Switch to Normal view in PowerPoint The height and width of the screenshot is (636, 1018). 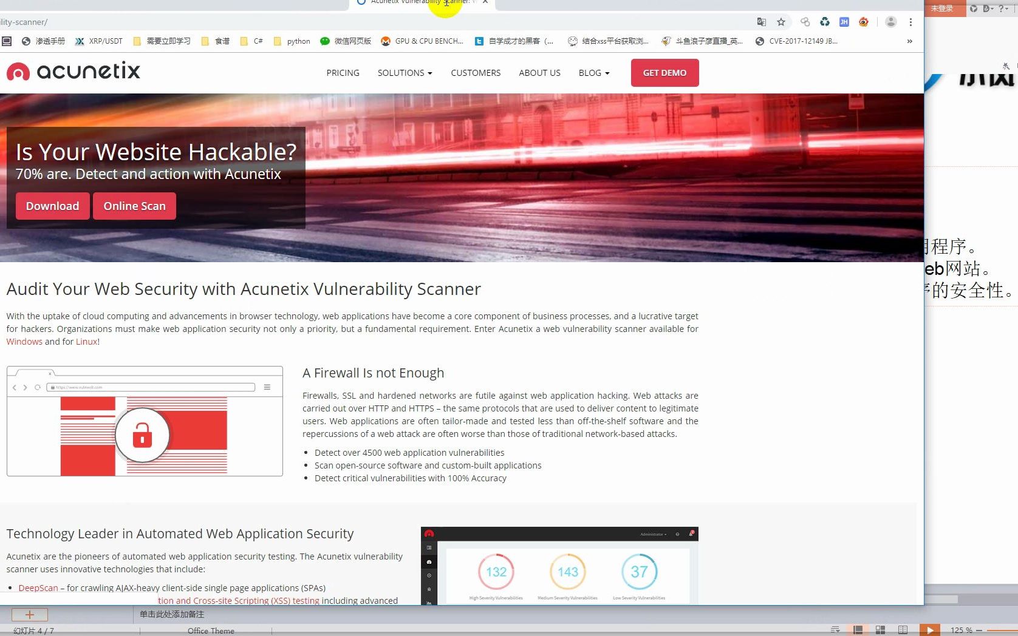858,630
